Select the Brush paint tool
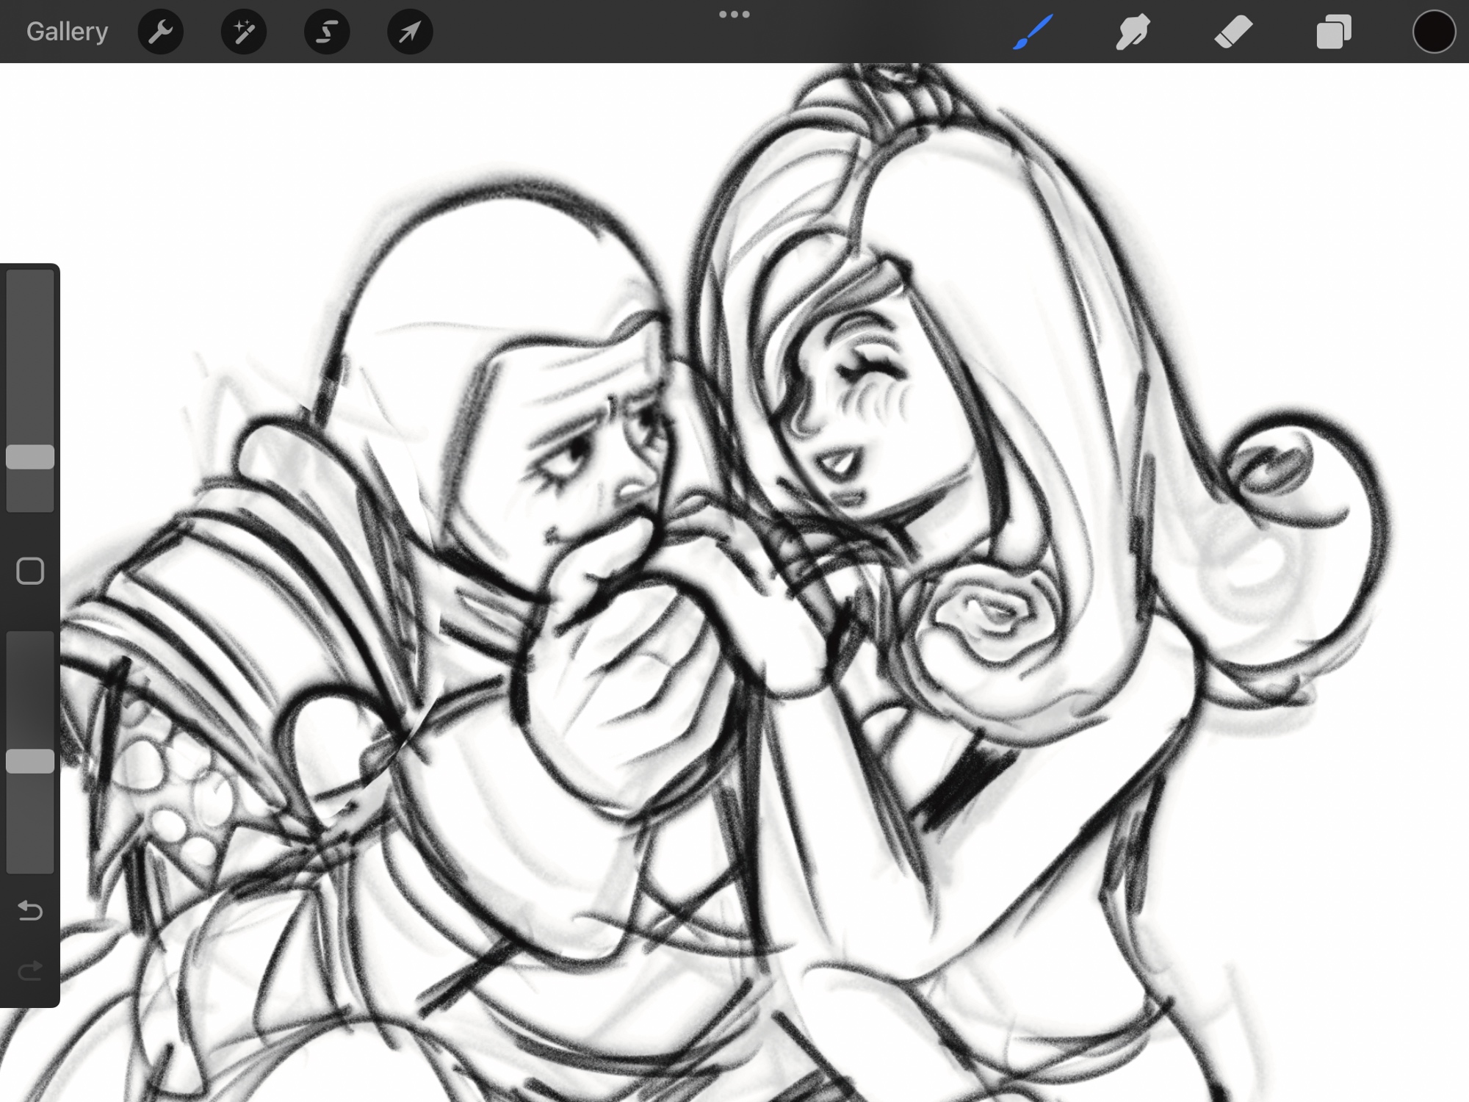1469x1102 pixels. (x=1033, y=32)
